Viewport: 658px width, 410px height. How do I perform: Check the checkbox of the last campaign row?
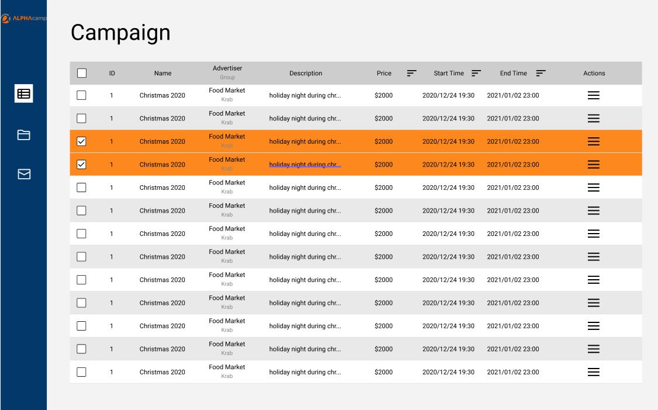(81, 372)
